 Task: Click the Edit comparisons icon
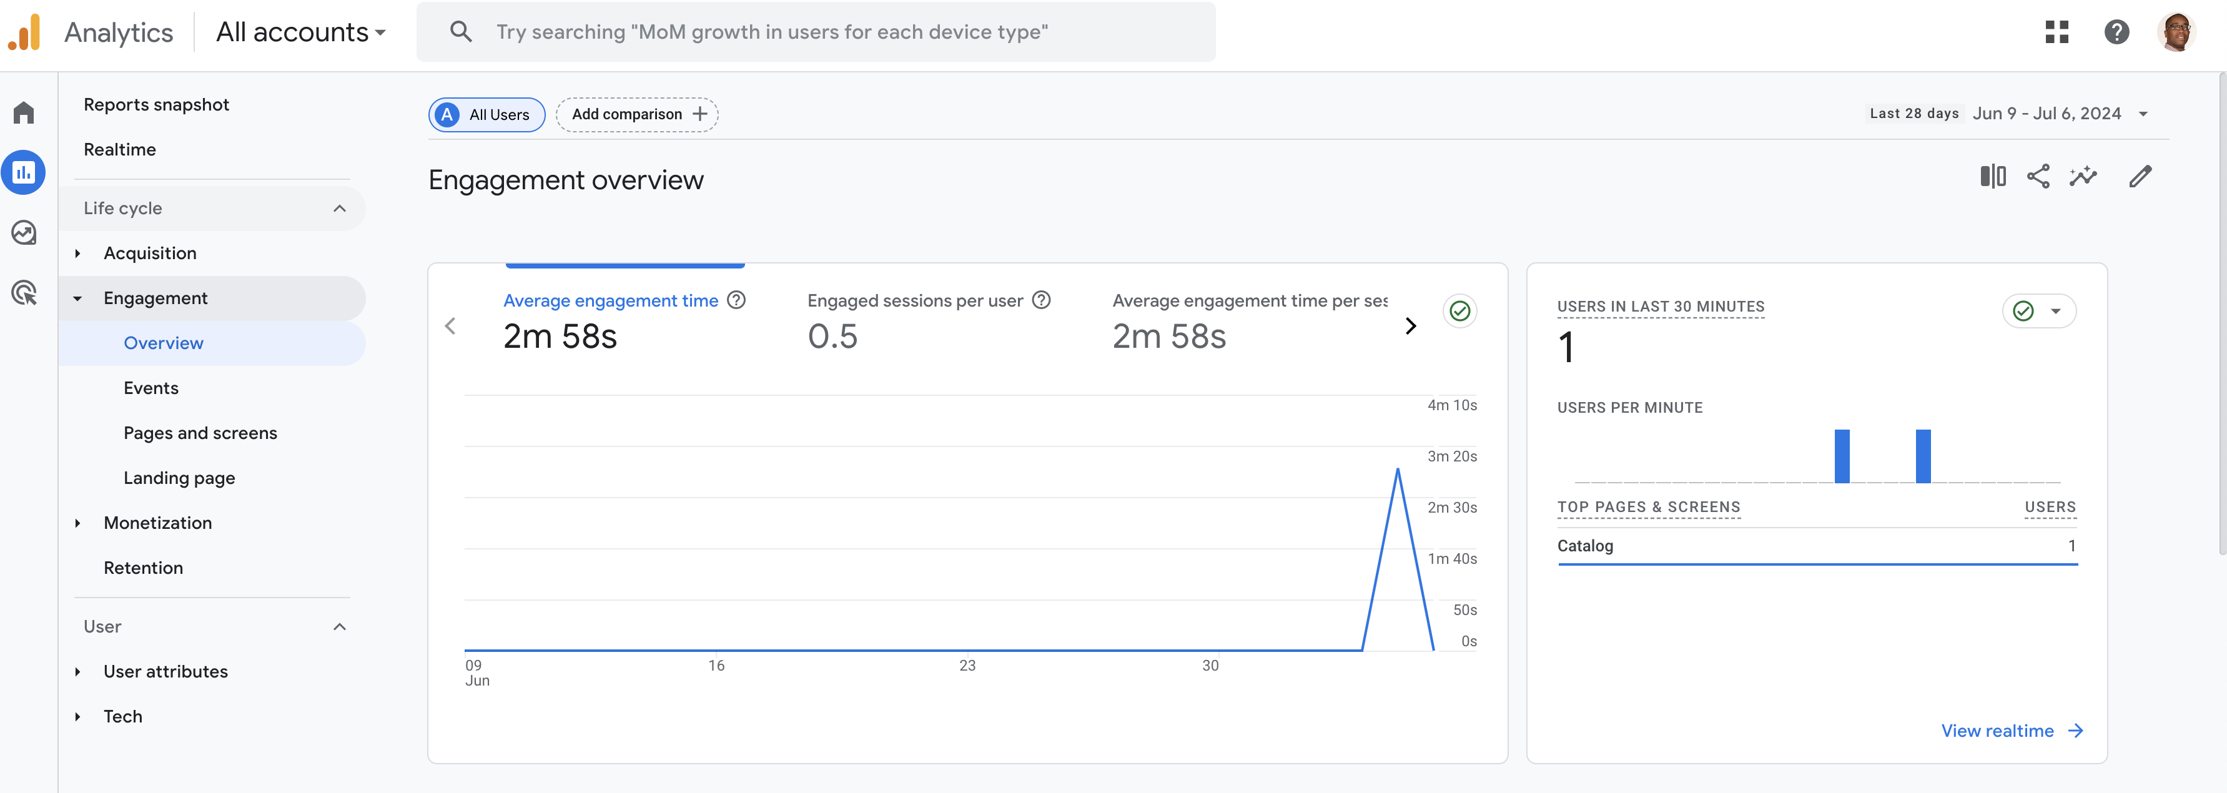pos(1993,177)
